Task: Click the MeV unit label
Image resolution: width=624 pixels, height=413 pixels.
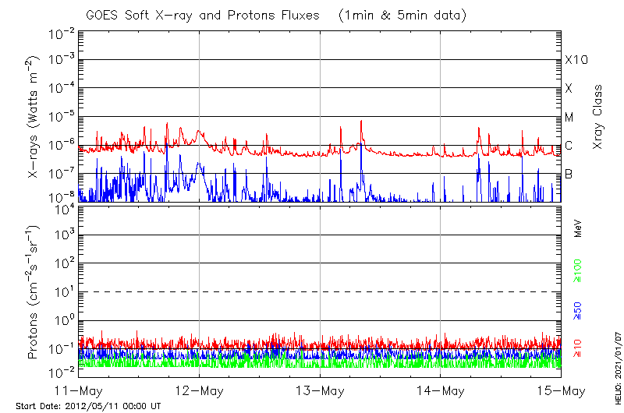Action: tap(578, 229)
